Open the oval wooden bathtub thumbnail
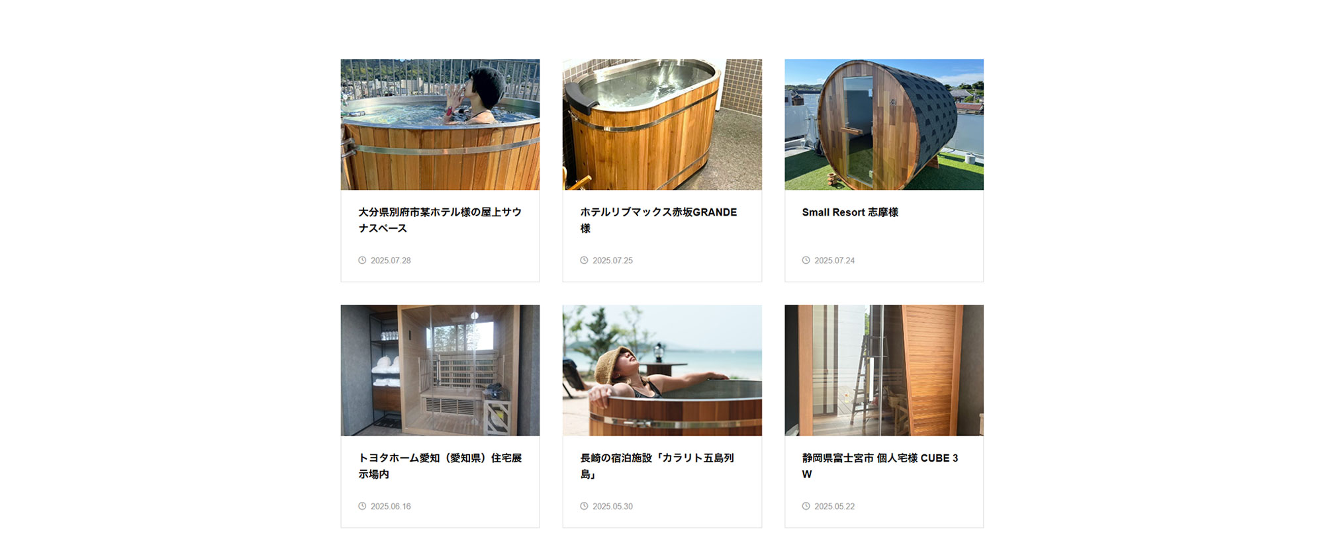 click(x=662, y=124)
